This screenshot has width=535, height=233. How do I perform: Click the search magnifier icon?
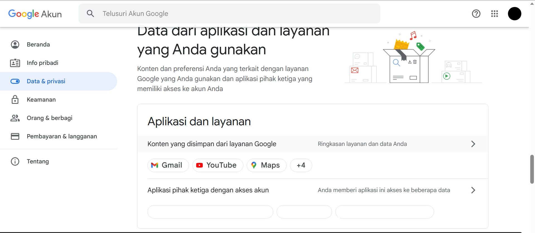click(x=90, y=13)
